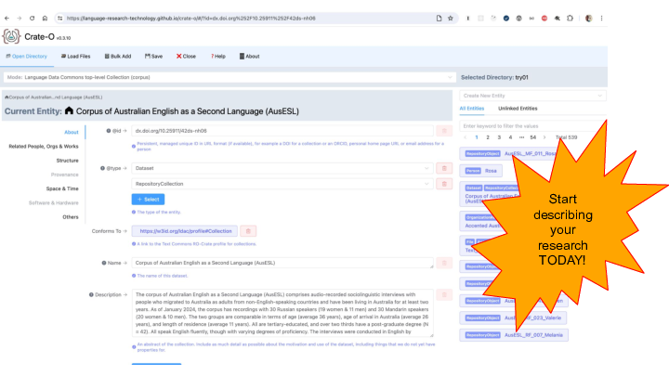Viewport: 669px width, 376px height.
Task: Open the Create New Entity dropdown
Action: tap(532, 96)
